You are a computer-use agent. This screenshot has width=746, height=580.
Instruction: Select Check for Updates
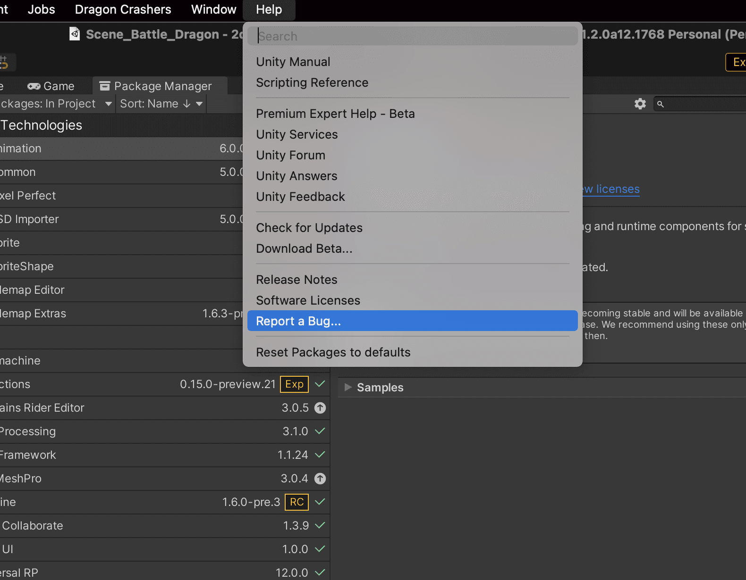point(413,228)
